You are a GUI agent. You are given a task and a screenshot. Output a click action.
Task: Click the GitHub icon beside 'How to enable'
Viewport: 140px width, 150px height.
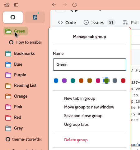pos(11,42)
